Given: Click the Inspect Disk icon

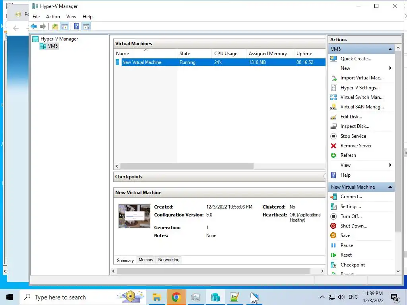Looking at the screenshot, I should [x=333, y=126].
